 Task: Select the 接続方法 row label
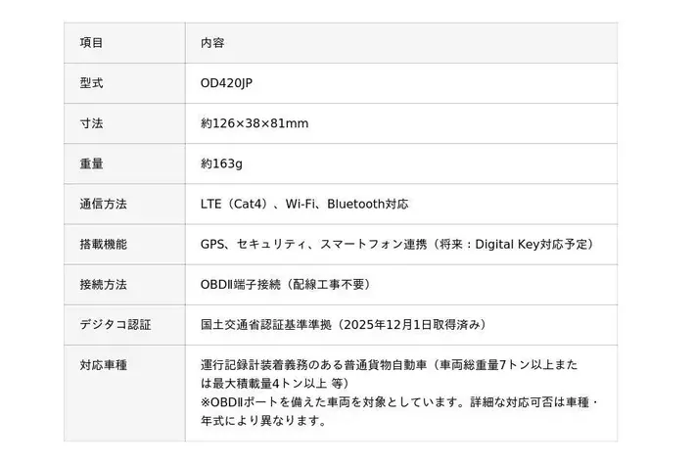coord(103,284)
